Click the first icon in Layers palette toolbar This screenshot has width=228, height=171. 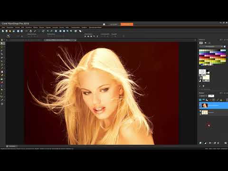(200, 100)
